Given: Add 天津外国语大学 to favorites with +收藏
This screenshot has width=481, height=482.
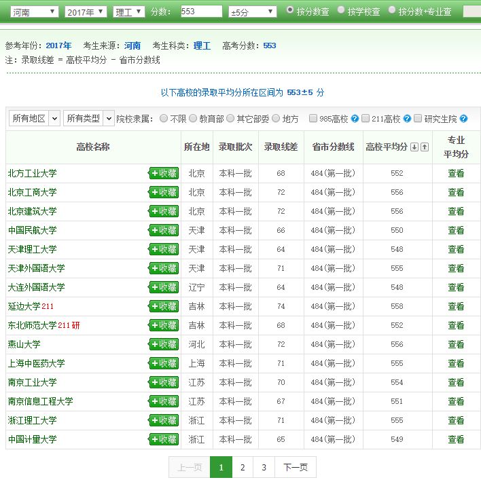Looking at the screenshot, I should pyautogui.click(x=164, y=268).
